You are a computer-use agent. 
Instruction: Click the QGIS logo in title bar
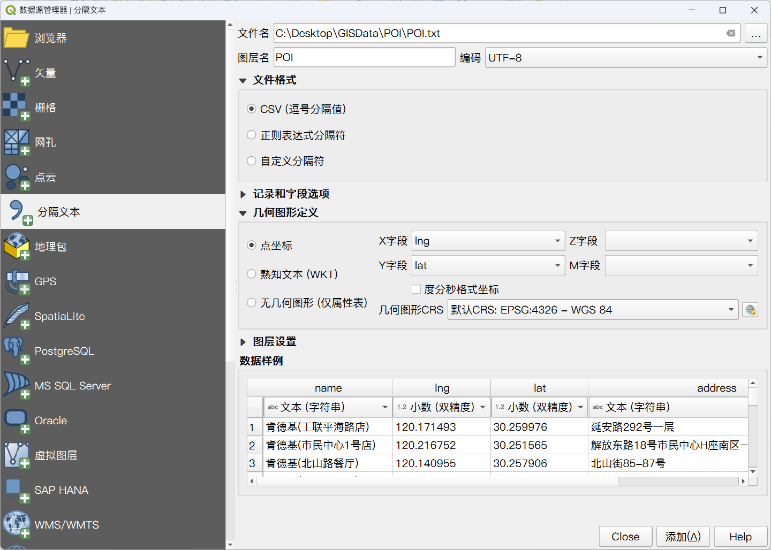pyautogui.click(x=10, y=10)
